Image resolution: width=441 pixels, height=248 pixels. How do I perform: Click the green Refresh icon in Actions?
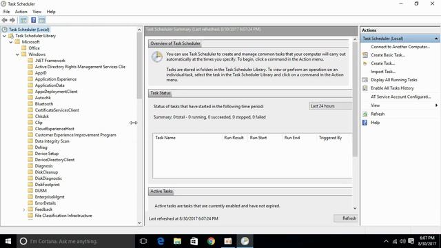(365, 114)
